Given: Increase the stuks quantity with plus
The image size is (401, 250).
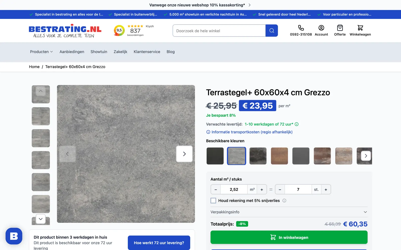Looking at the screenshot, I should click(x=326, y=189).
